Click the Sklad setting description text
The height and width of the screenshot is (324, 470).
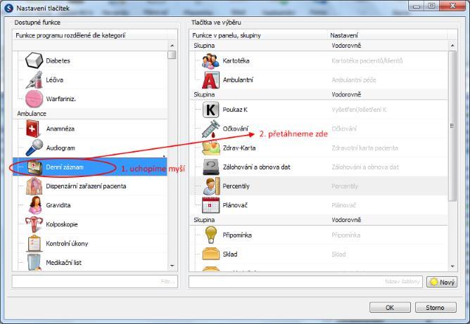(338, 254)
